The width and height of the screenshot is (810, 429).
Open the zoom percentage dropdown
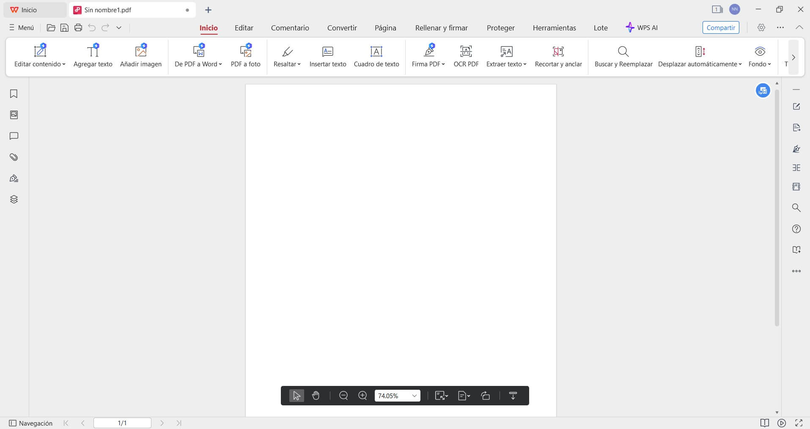(x=414, y=396)
